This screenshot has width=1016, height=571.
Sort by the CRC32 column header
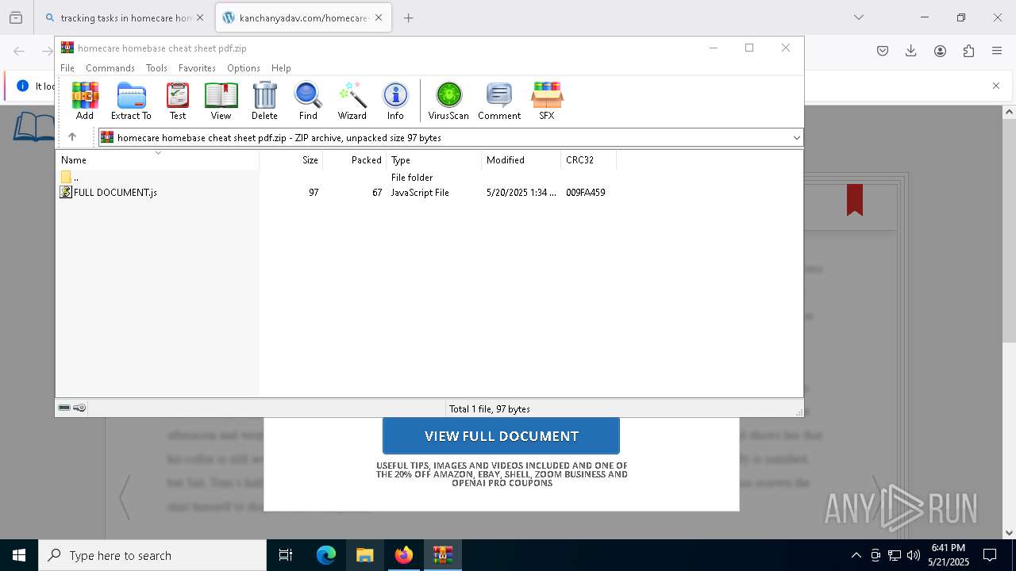click(589, 160)
